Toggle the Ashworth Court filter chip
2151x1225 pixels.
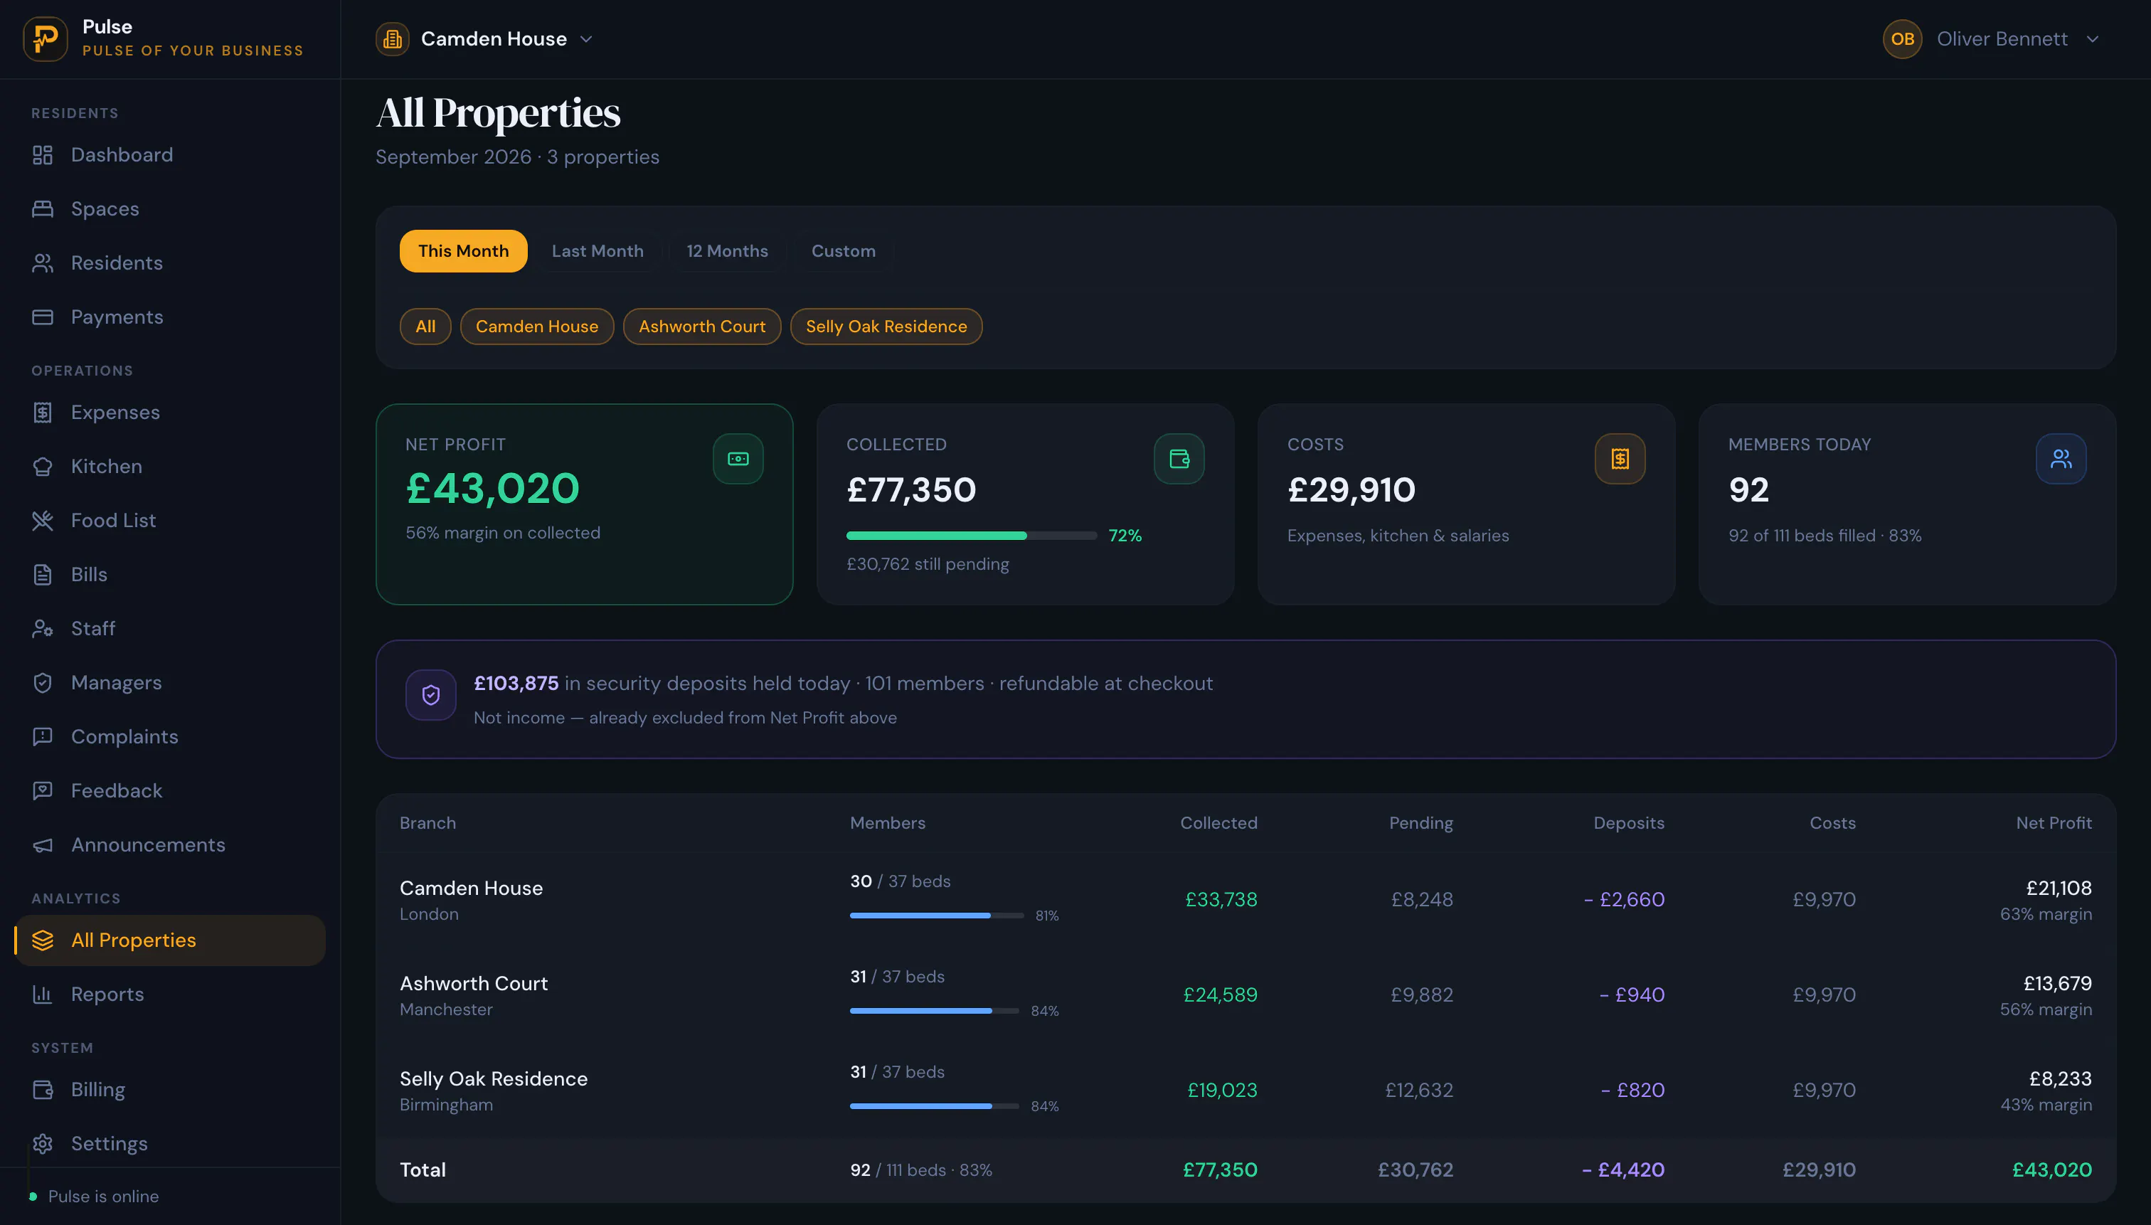click(701, 327)
